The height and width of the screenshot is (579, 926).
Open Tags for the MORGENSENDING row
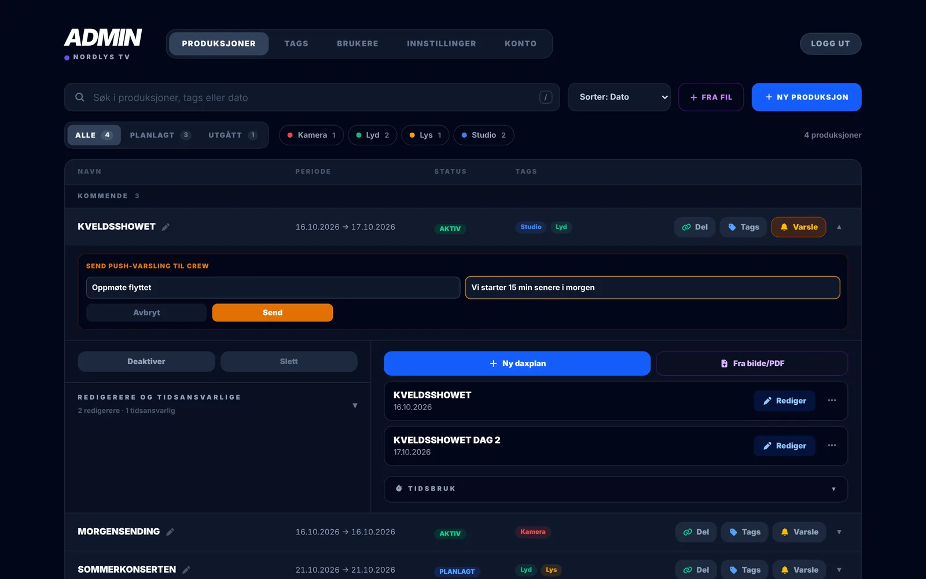point(745,532)
